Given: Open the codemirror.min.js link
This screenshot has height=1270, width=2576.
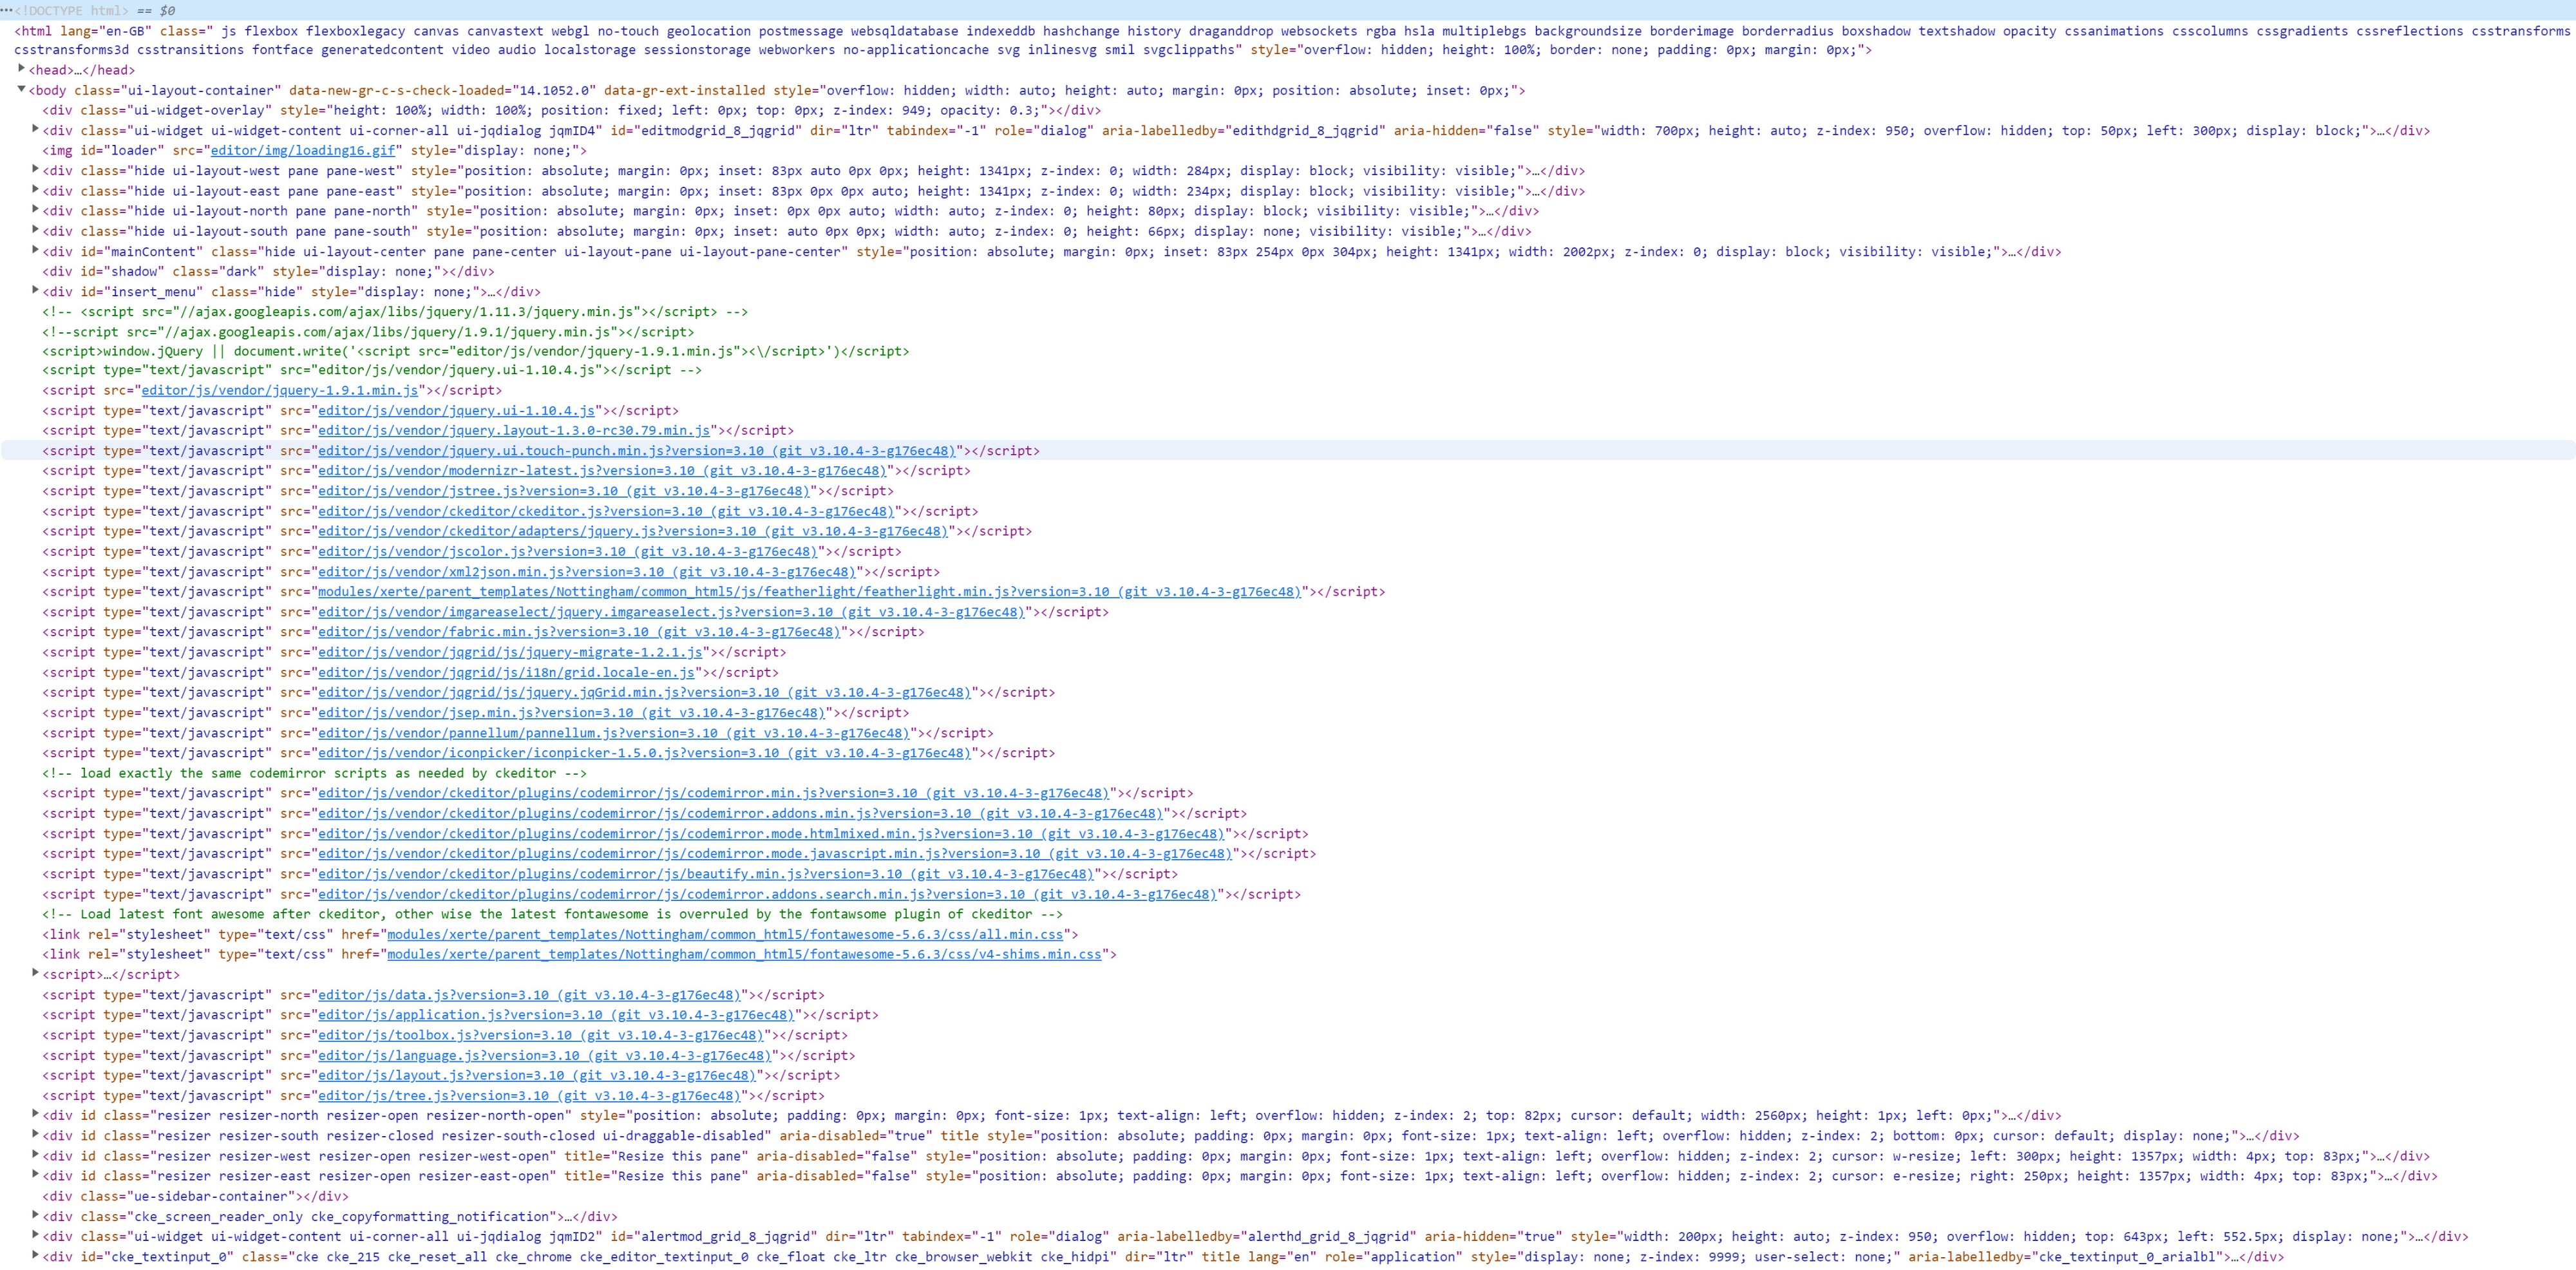Looking at the screenshot, I should [714, 793].
